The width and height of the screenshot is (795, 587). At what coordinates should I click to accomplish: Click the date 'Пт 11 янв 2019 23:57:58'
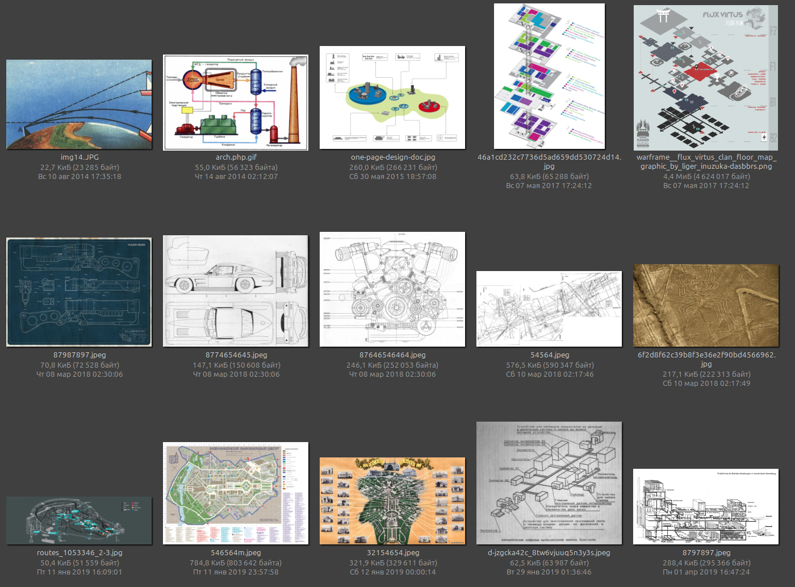(x=236, y=572)
